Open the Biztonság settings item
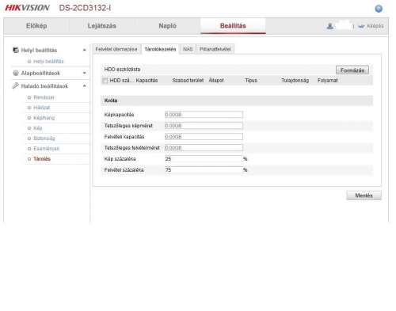This screenshot has height=311, width=396. click(x=44, y=138)
